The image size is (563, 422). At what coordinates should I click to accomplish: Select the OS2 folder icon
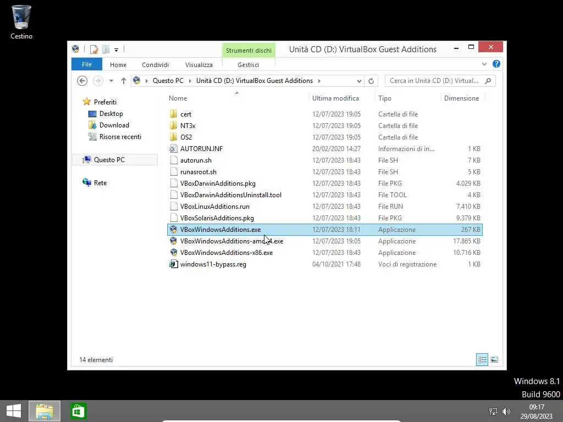tap(173, 137)
